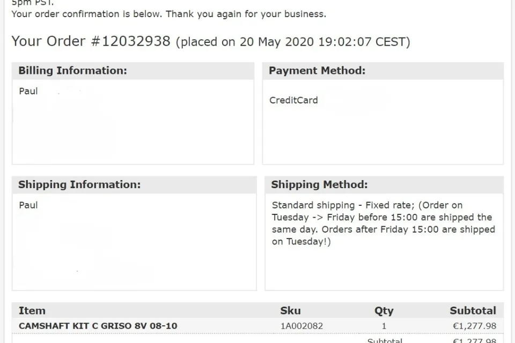Click the Qty column header
Viewport: 515px width, 343px height.
click(384, 311)
